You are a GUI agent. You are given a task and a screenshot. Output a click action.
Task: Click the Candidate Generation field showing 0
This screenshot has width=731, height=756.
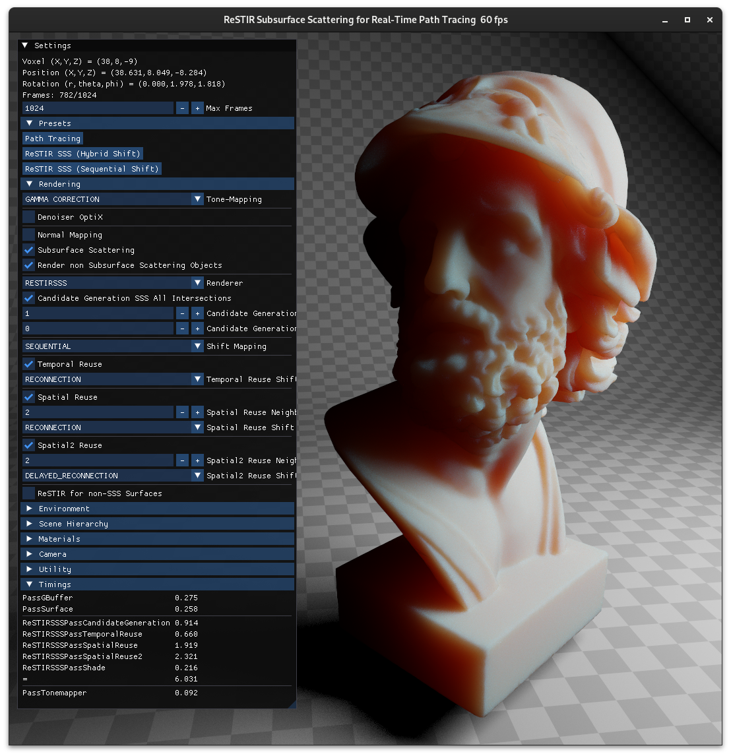point(98,329)
